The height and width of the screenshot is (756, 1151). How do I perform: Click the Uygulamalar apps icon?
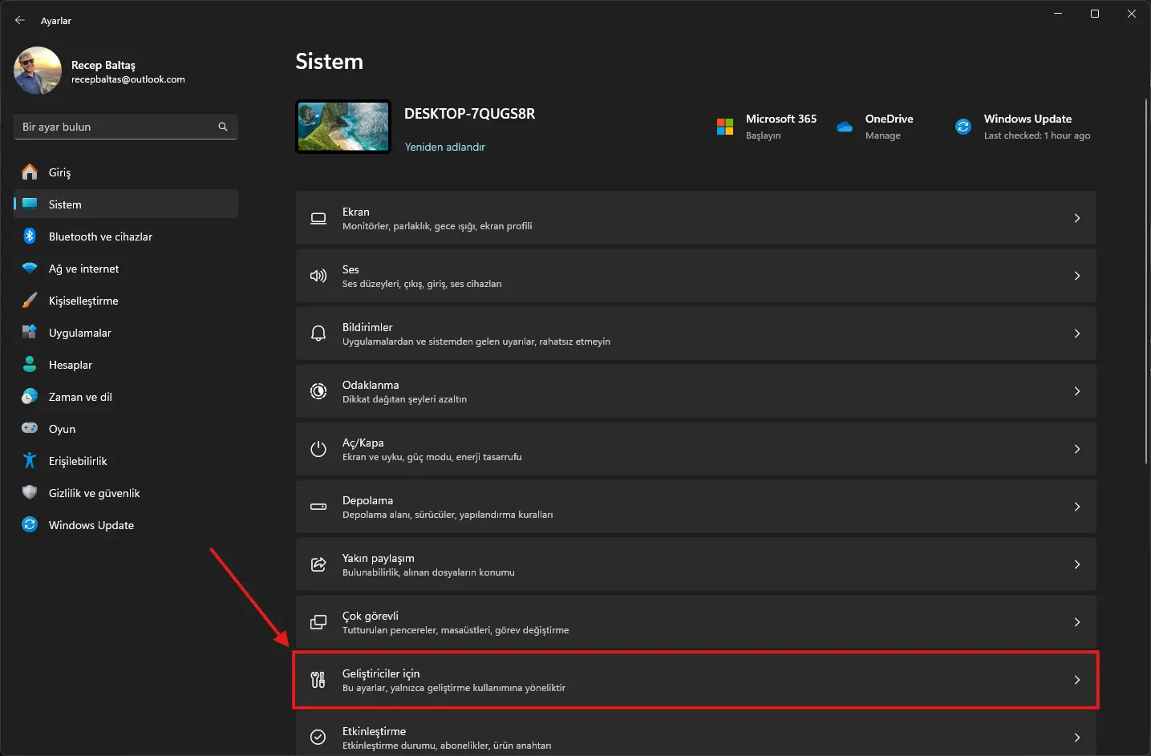30,332
